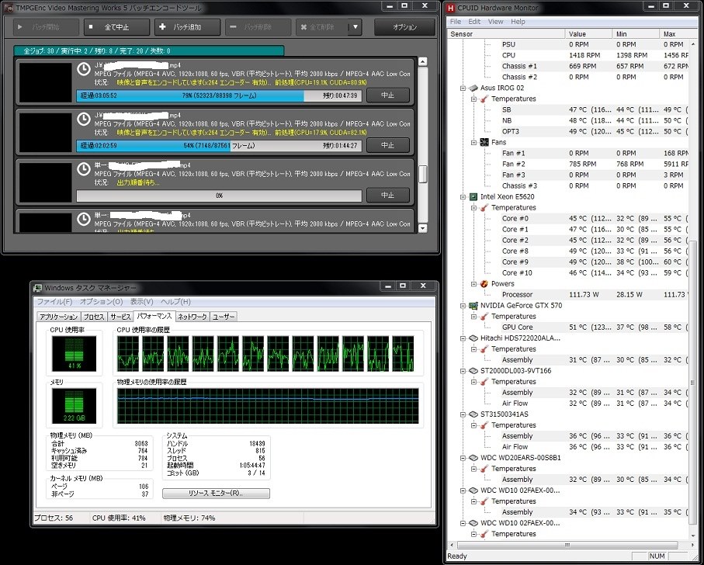This screenshot has height=565, width=704.
Task: Click the CPUID Hardware Monitor red H title icon
Action: click(x=451, y=8)
